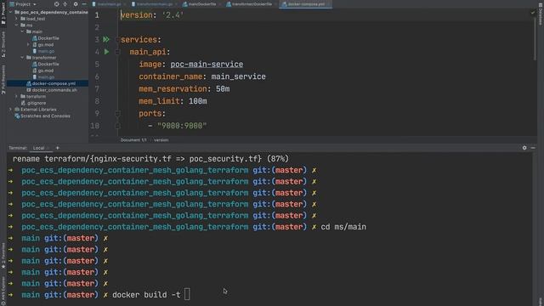Click the poc-main-service image reference link
The height and width of the screenshot is (306, 544).
(x=207, y=65)
